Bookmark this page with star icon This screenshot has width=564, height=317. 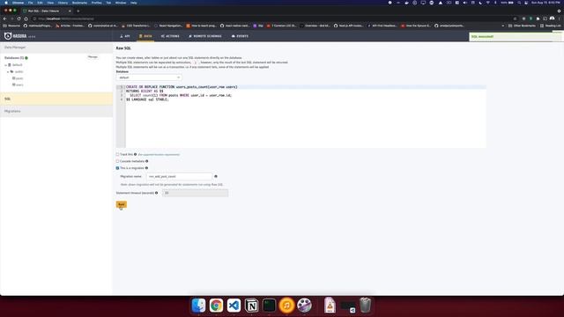(x=515, y=18)
